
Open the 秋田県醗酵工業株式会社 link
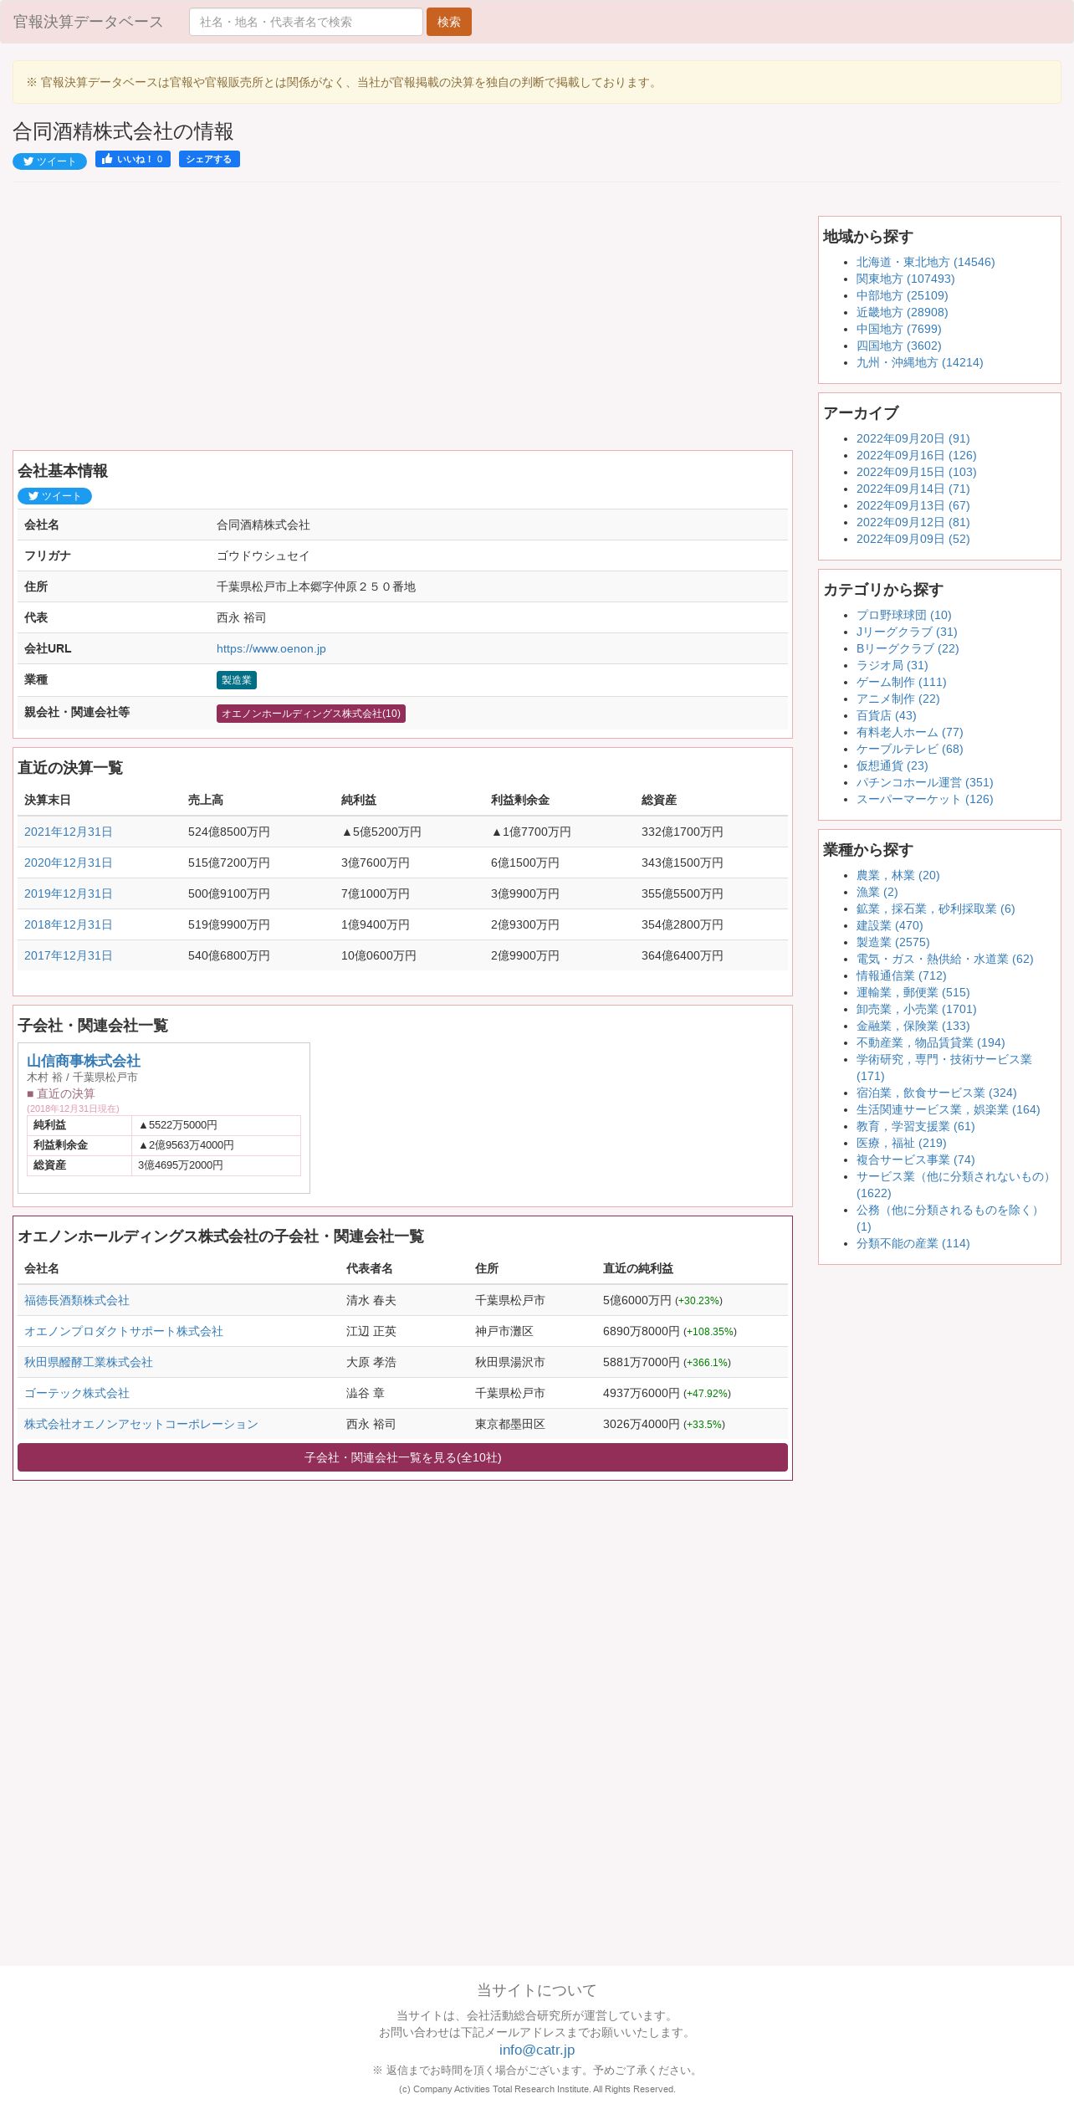pos(89,1362)
